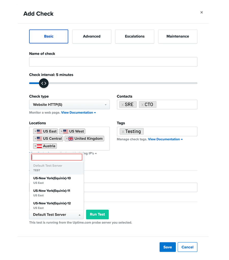Select US-New York(Equinix)-10 server
229x260 pixels.
[x=57, y=180]
